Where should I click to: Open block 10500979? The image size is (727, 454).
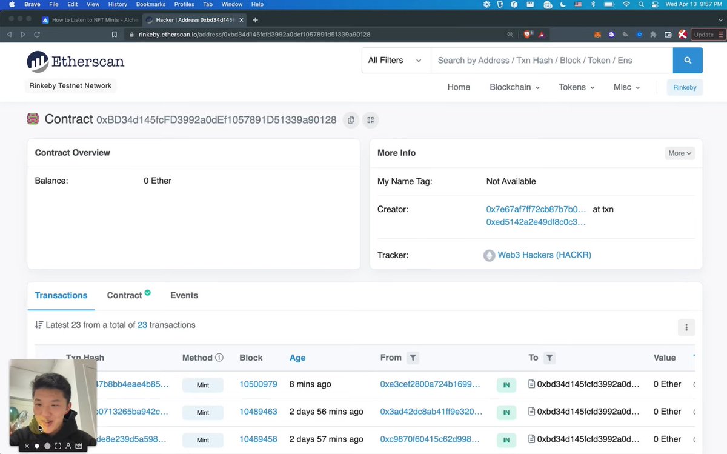coord(258,384)
